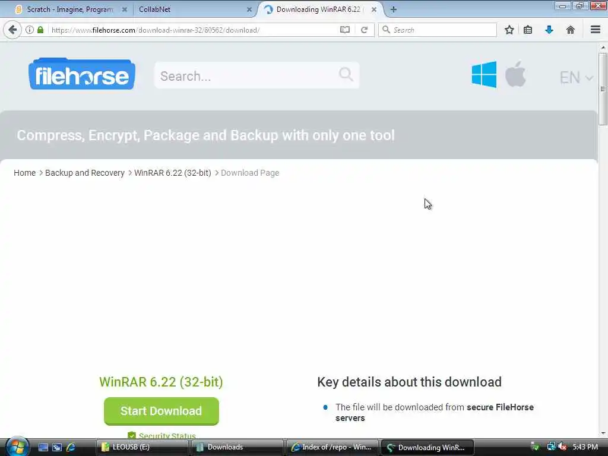Viewport: 608px width, 456px height.
Task: Bookmark this page with the star icon
Action: 509,30
